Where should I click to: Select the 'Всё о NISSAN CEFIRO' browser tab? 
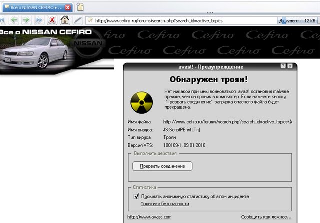38,8
